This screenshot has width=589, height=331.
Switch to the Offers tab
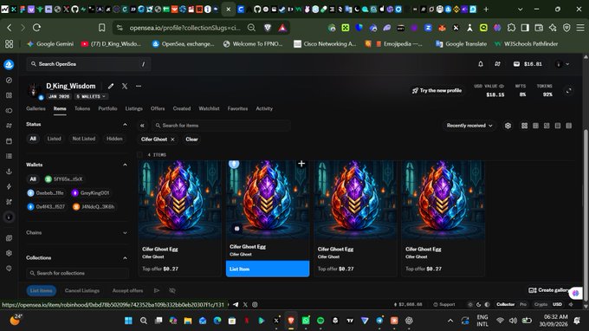tap(158, 108)
